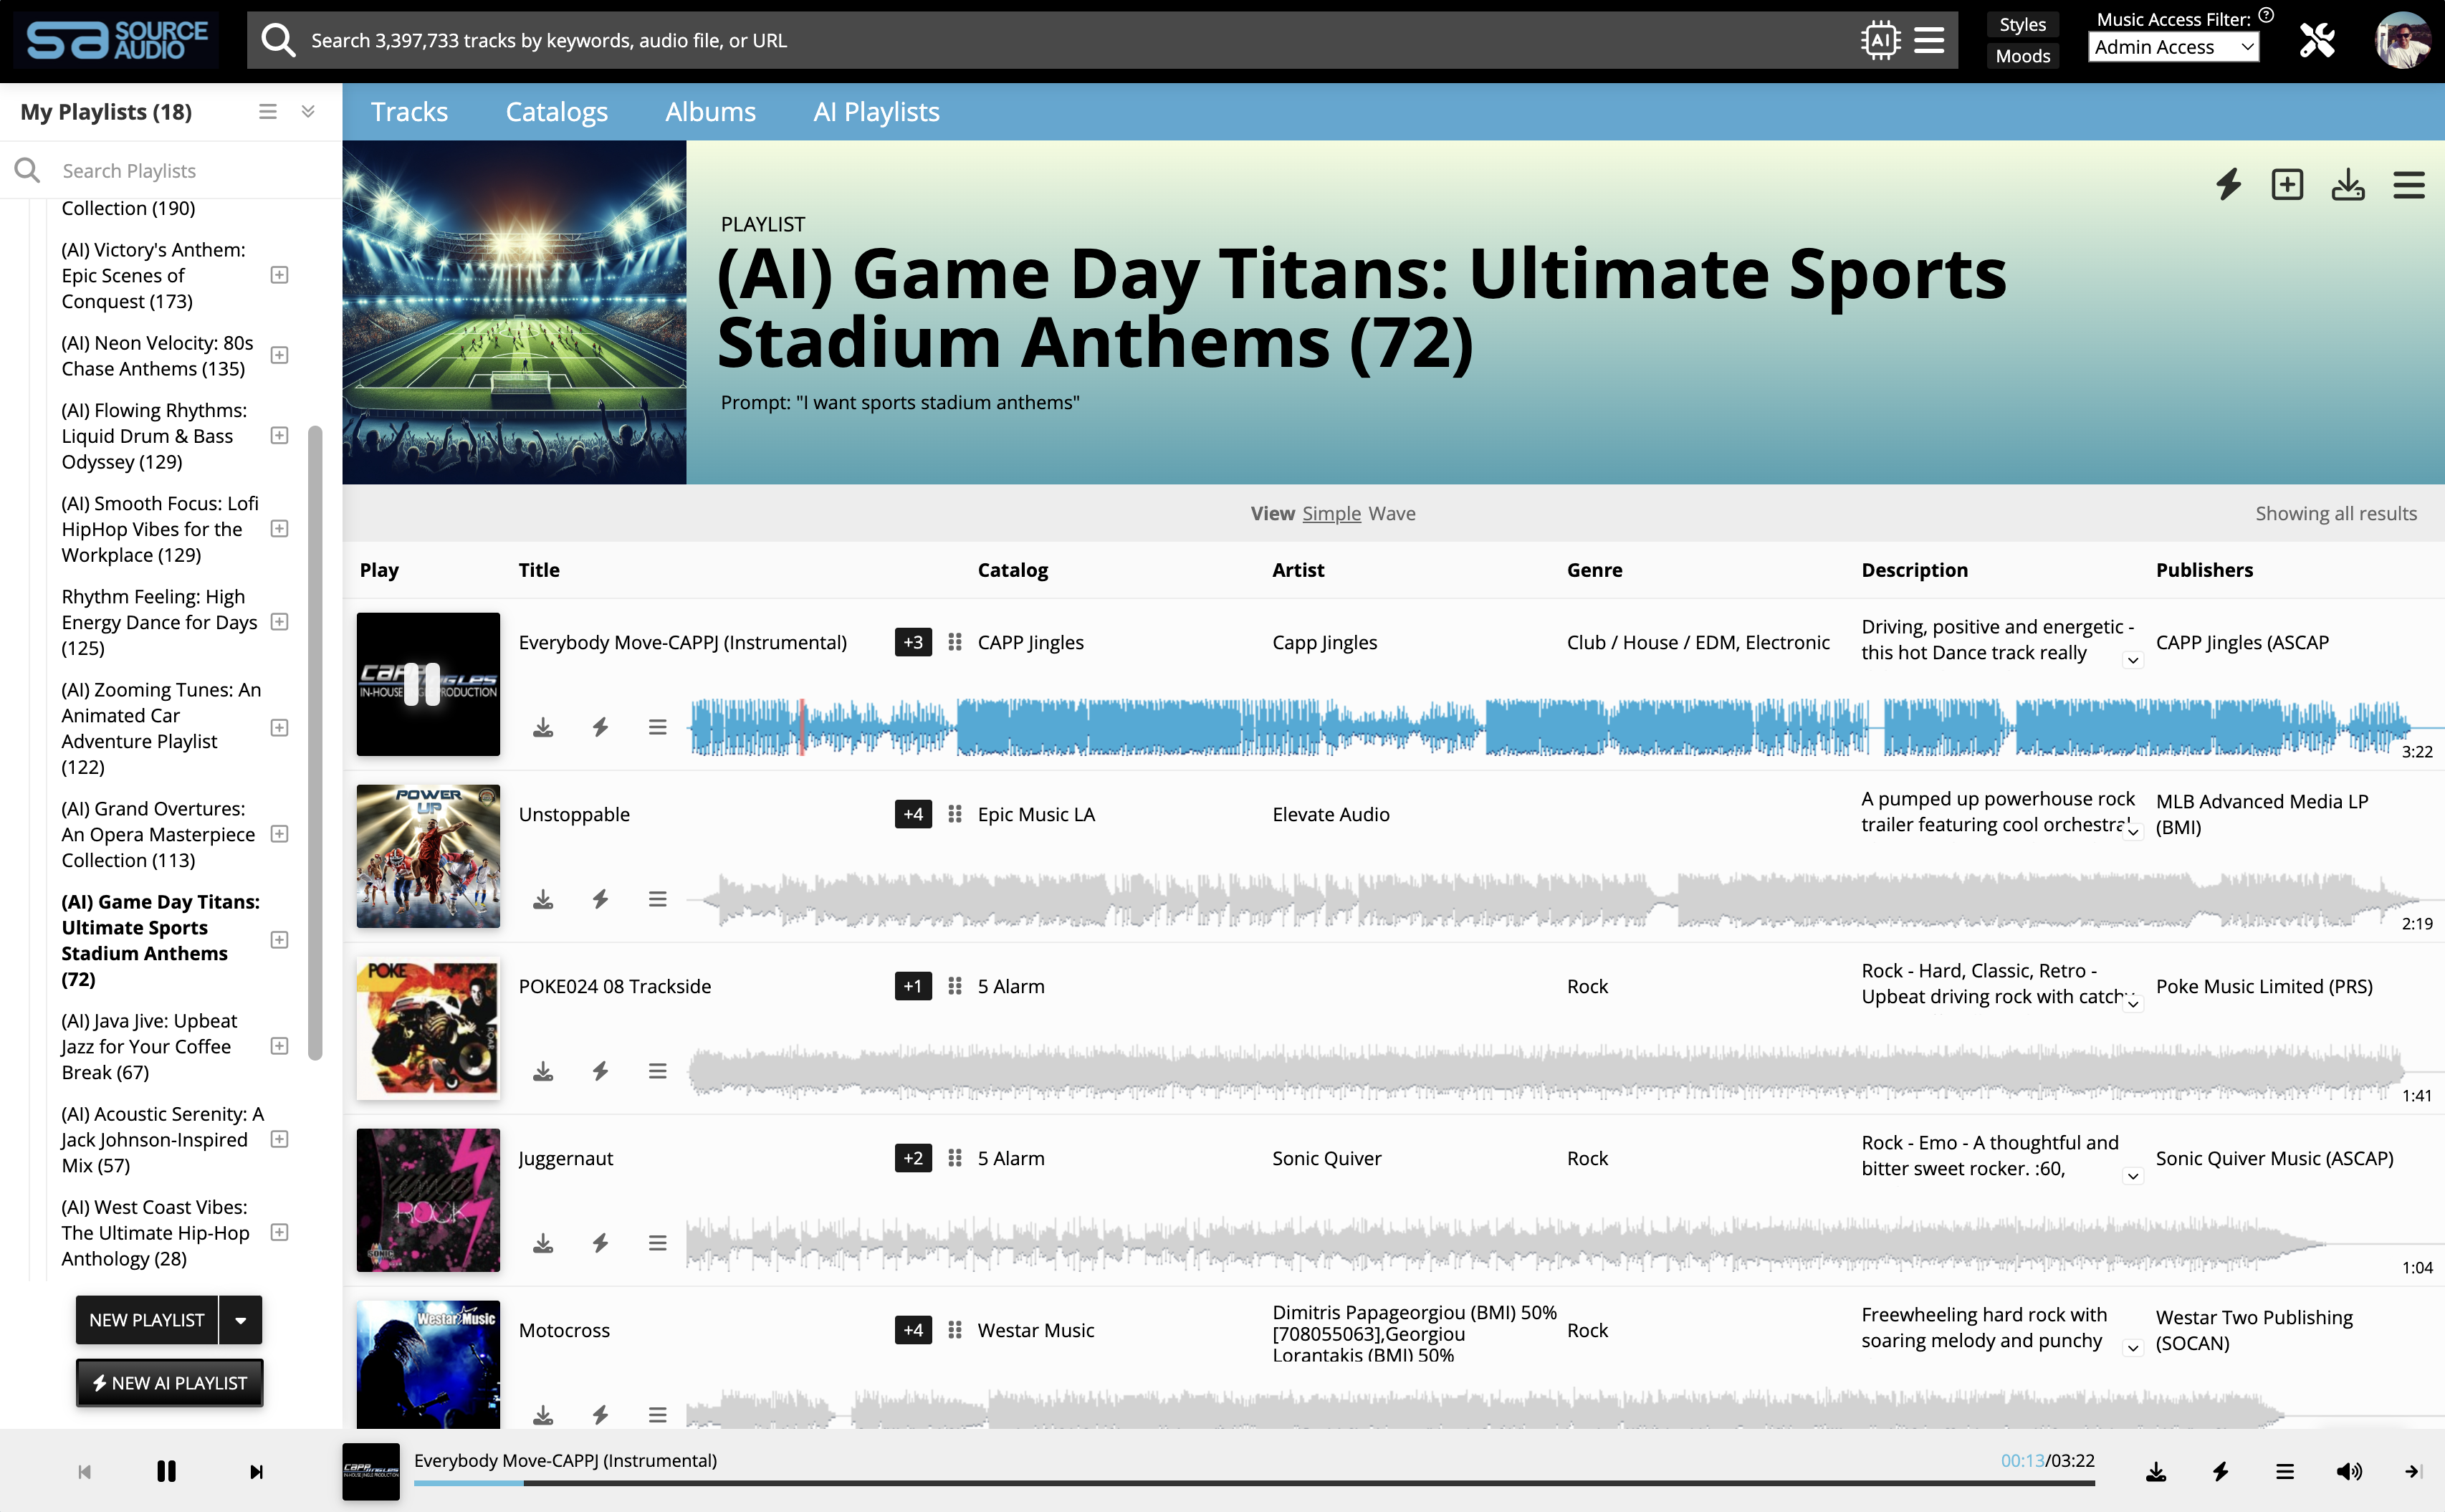
Task: Expand Java Jive playlist plus box
Action: [280, 1046]
